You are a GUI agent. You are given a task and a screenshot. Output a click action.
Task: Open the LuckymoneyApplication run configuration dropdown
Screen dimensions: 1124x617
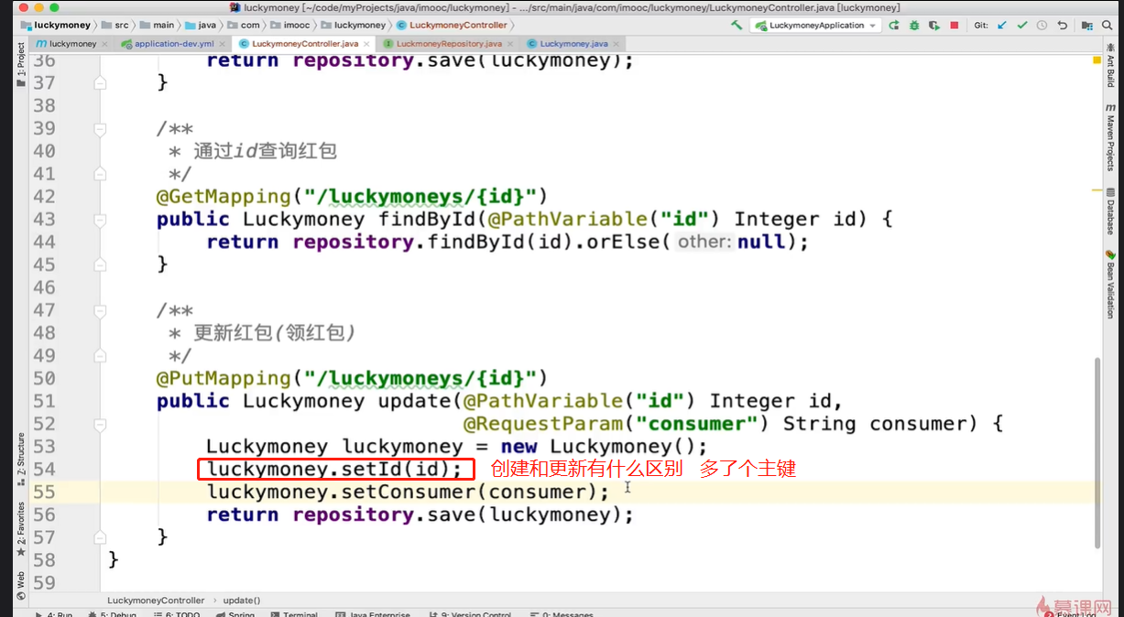815,26
